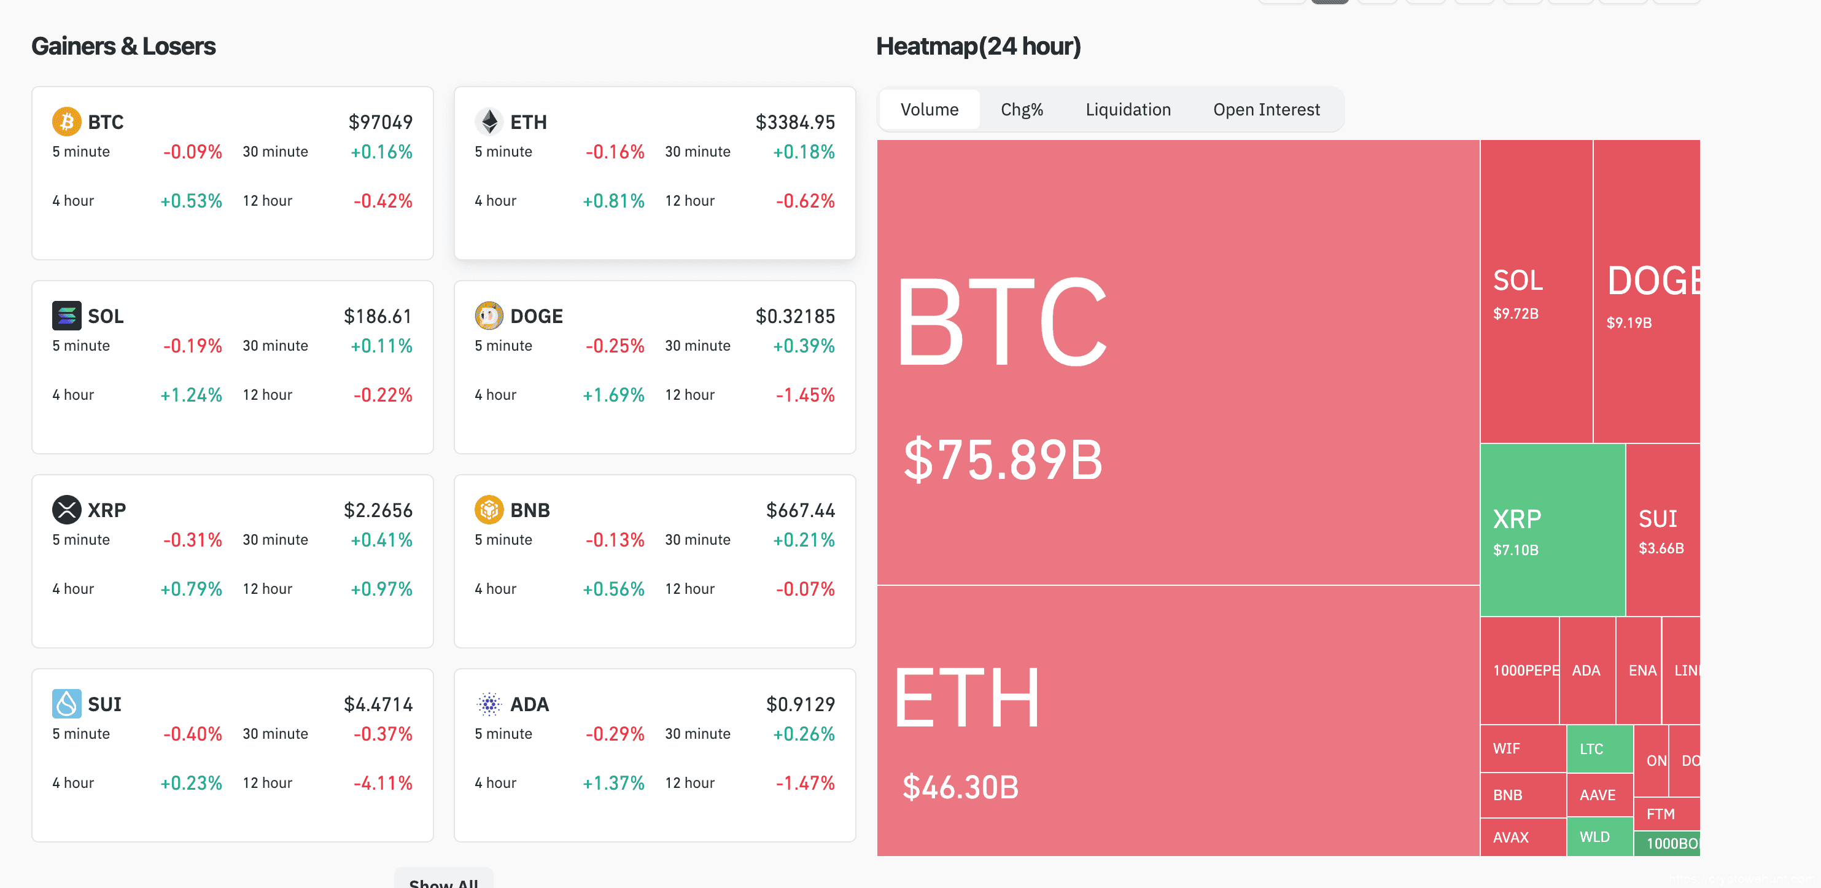
Task: Click the ETH $46.30B heatmap block
Action: (1177, 720)
